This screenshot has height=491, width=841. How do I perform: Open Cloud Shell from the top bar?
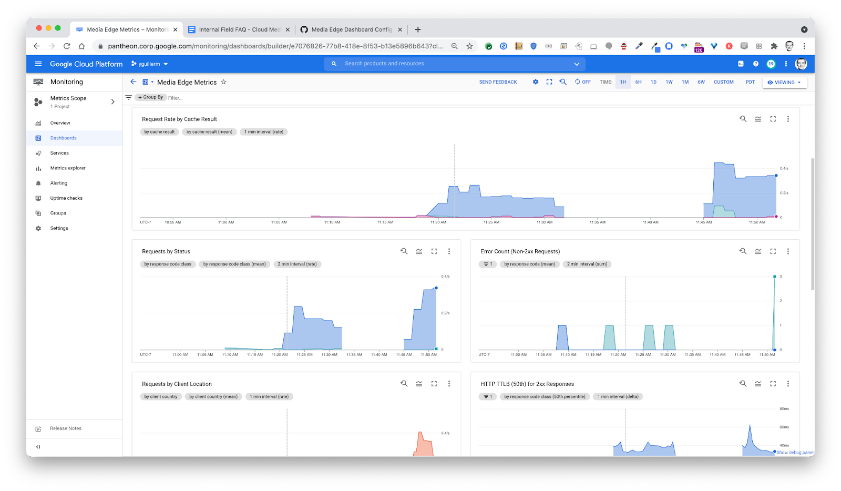[741, 64]
